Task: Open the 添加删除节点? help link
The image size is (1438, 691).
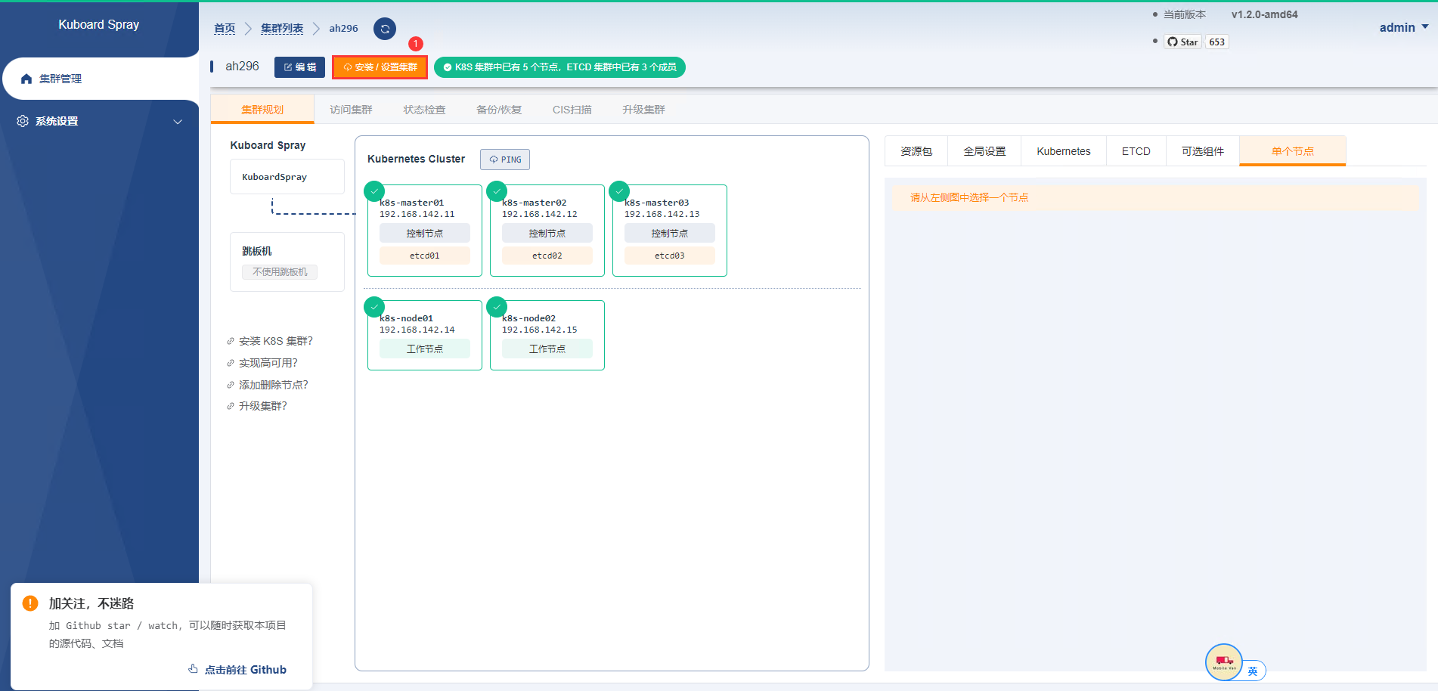Action: [x=268, y=385]
